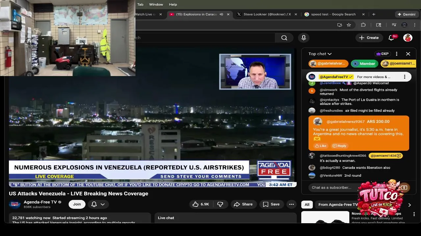Click the video title text

tap(79, 193)
